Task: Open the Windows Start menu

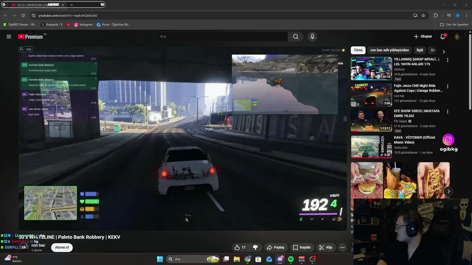Action: tap(160, 259)
